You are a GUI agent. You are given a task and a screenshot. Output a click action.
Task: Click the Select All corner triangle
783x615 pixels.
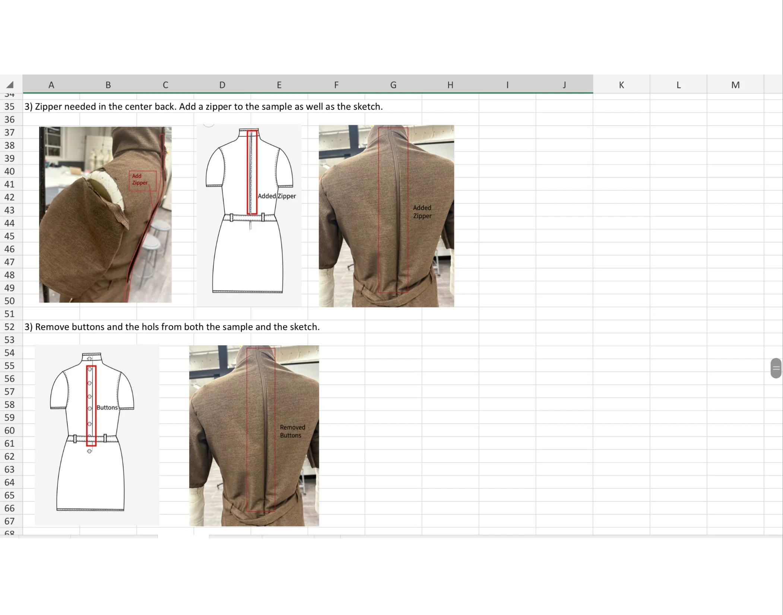[x=10, y=85]
